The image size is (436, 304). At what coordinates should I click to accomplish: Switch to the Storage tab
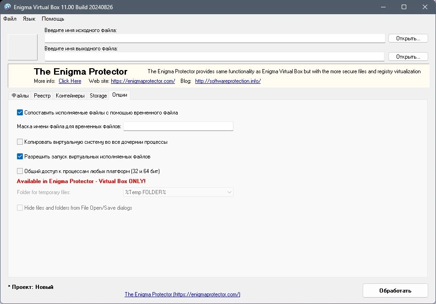[98, 96]
